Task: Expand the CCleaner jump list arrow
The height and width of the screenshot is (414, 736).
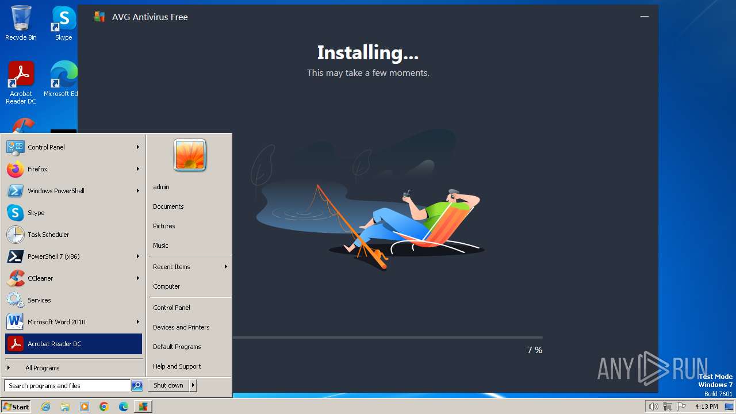Action: 138,278
